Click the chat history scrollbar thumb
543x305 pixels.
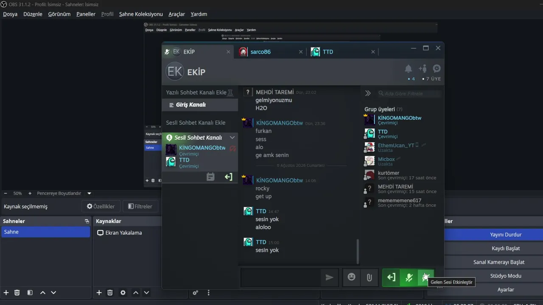(358, 251)
